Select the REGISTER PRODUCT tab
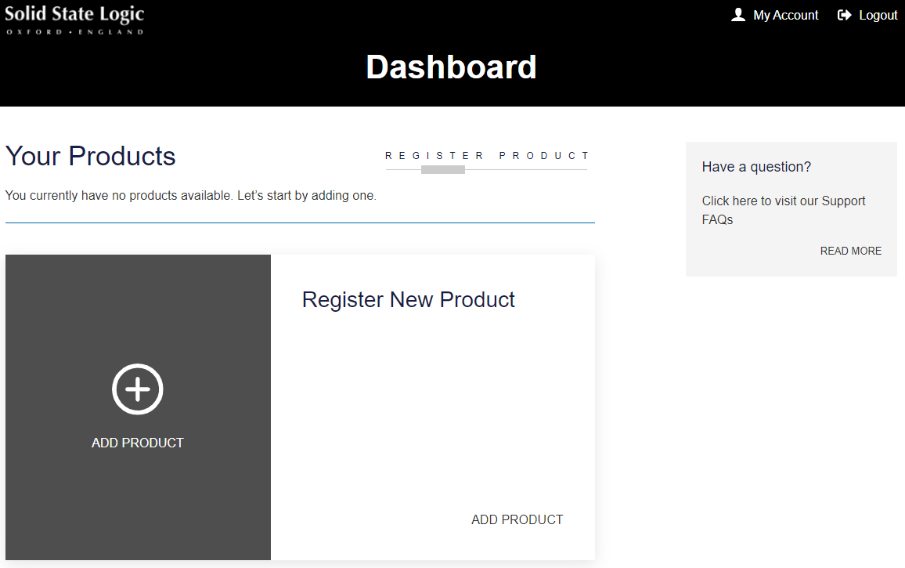905x568 pixels. [487, 156]
